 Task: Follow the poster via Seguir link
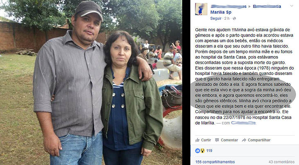coord(216,18)
